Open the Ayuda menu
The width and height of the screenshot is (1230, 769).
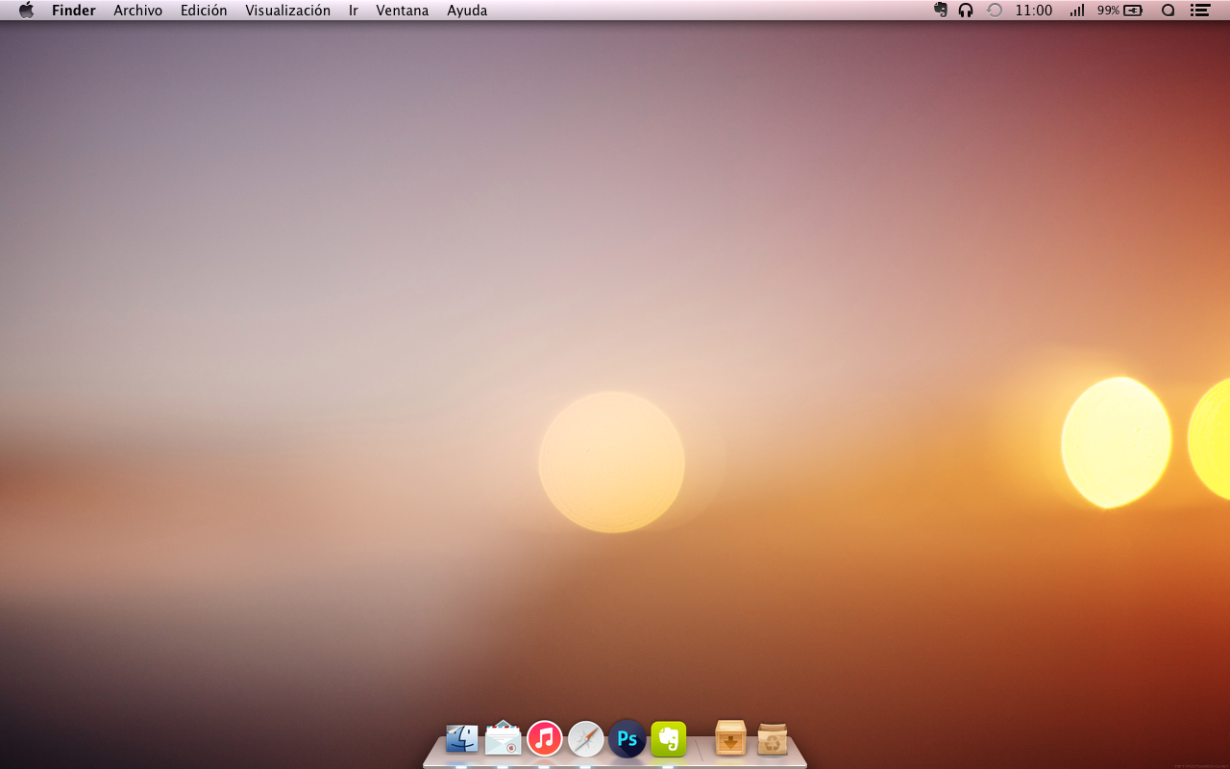click(x=467, y=11)
